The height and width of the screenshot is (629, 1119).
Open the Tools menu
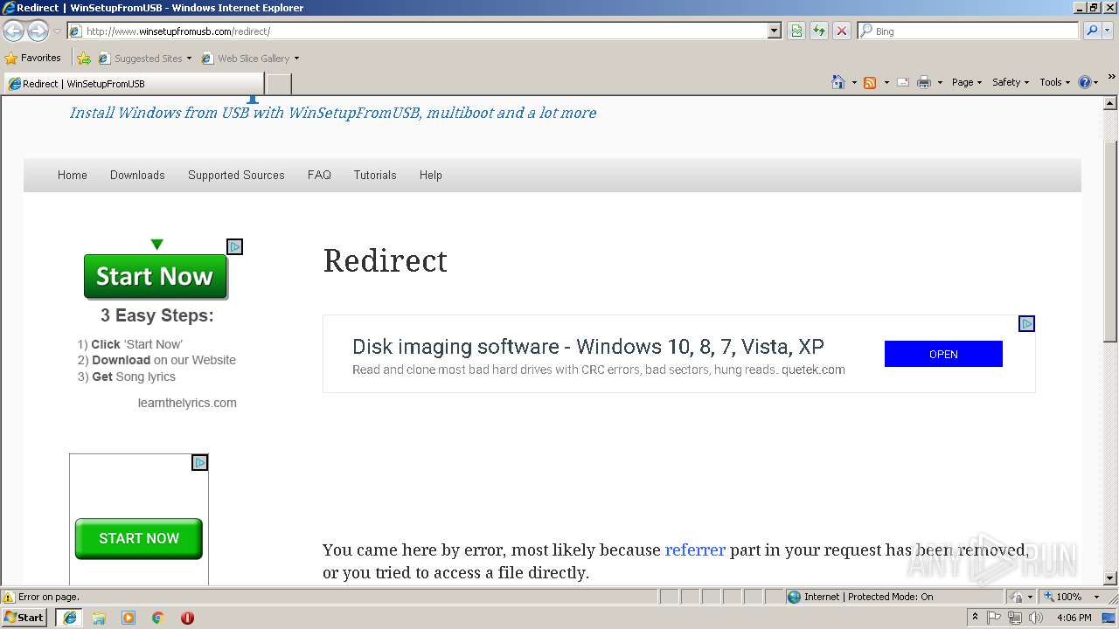click(x=1054, y=82)
